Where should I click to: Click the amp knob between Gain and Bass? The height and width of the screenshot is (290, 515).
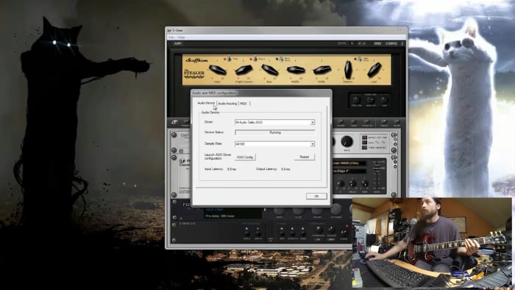pos(244,70)
